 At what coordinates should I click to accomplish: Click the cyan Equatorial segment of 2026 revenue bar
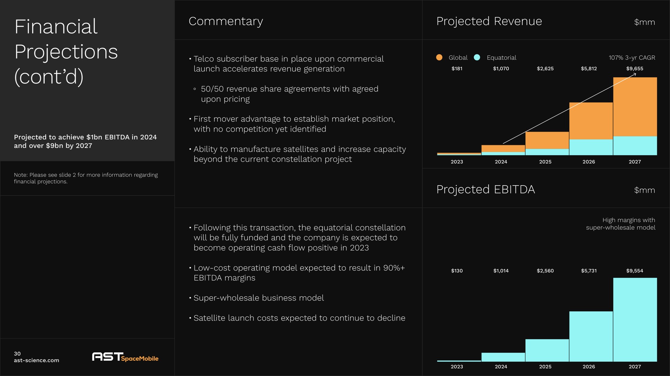[x=591, y=147]
